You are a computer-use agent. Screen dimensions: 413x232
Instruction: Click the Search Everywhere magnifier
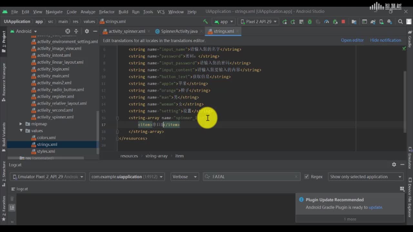point(400,22)
